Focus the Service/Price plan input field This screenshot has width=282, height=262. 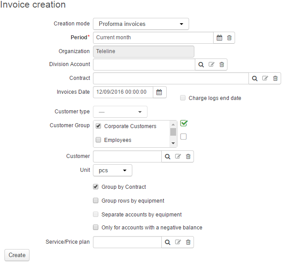coord(127,242)
